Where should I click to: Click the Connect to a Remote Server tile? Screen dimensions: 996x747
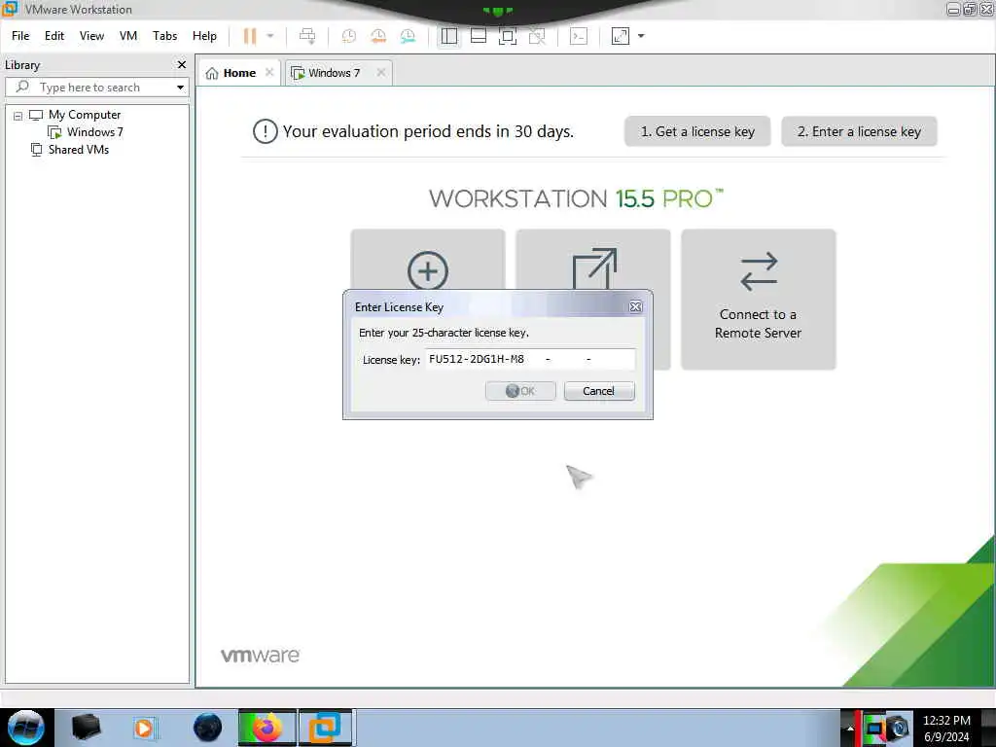(x=759, y=300)
